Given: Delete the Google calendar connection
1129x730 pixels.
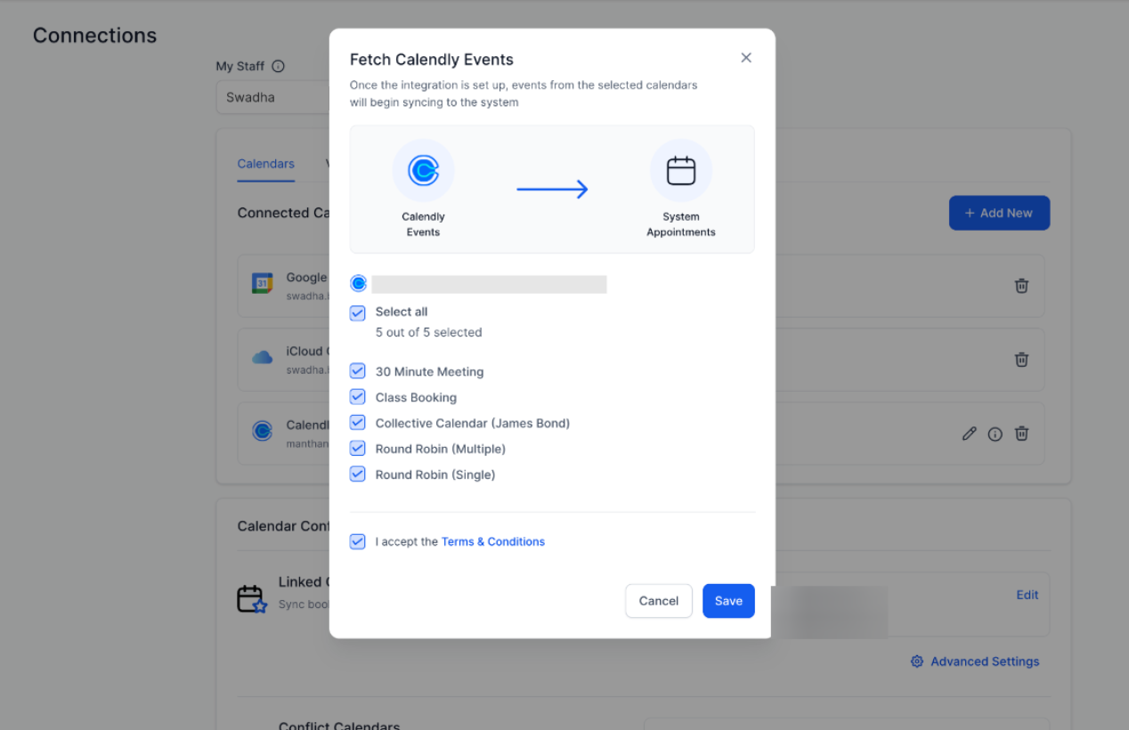Looking at the screenshot, I should coord(1021,286).
